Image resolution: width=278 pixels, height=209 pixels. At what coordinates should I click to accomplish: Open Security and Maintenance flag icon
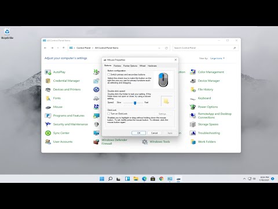(48, 124)
